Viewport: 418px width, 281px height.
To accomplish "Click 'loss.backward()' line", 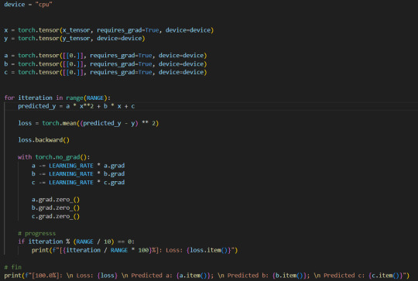I will 43,140.
